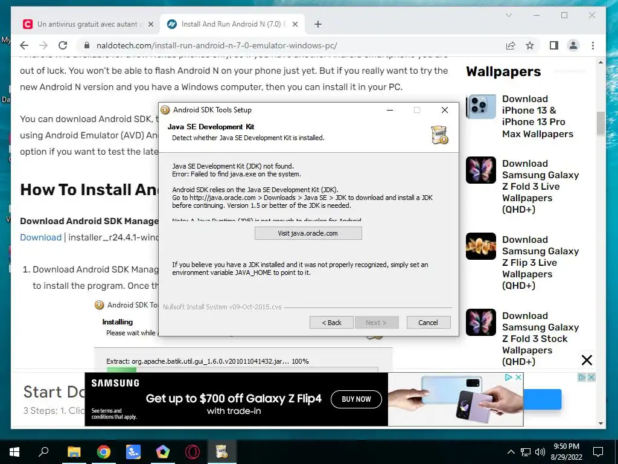Open iPhone 13 wallpapers thumbnail
618x464 pixels.
coord(481,106)
